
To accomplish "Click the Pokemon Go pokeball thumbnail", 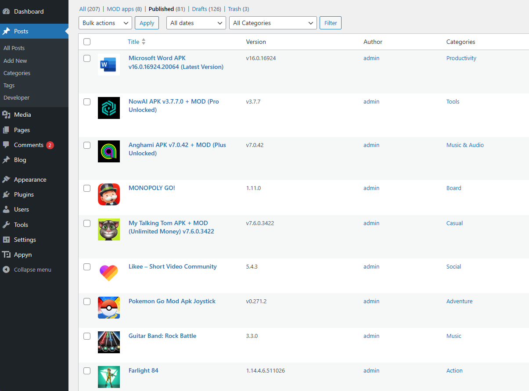I will point(109,308).
